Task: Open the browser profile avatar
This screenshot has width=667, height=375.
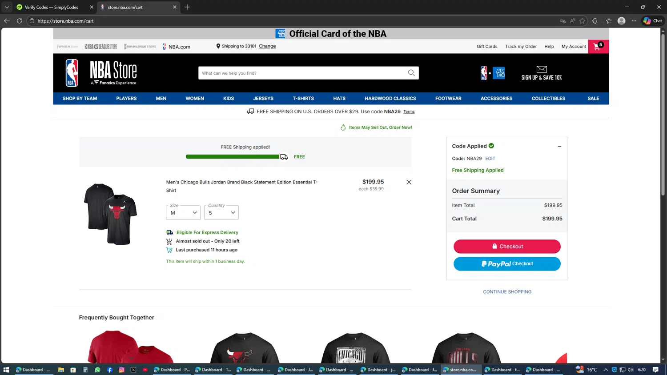Action: [x=622, y=21]
